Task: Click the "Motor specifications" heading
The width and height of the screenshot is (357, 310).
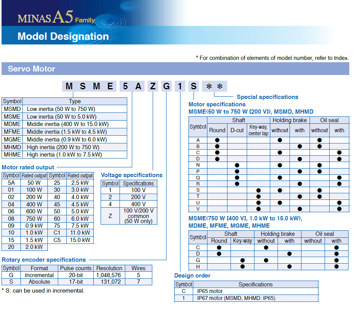Action: (217, 104)
